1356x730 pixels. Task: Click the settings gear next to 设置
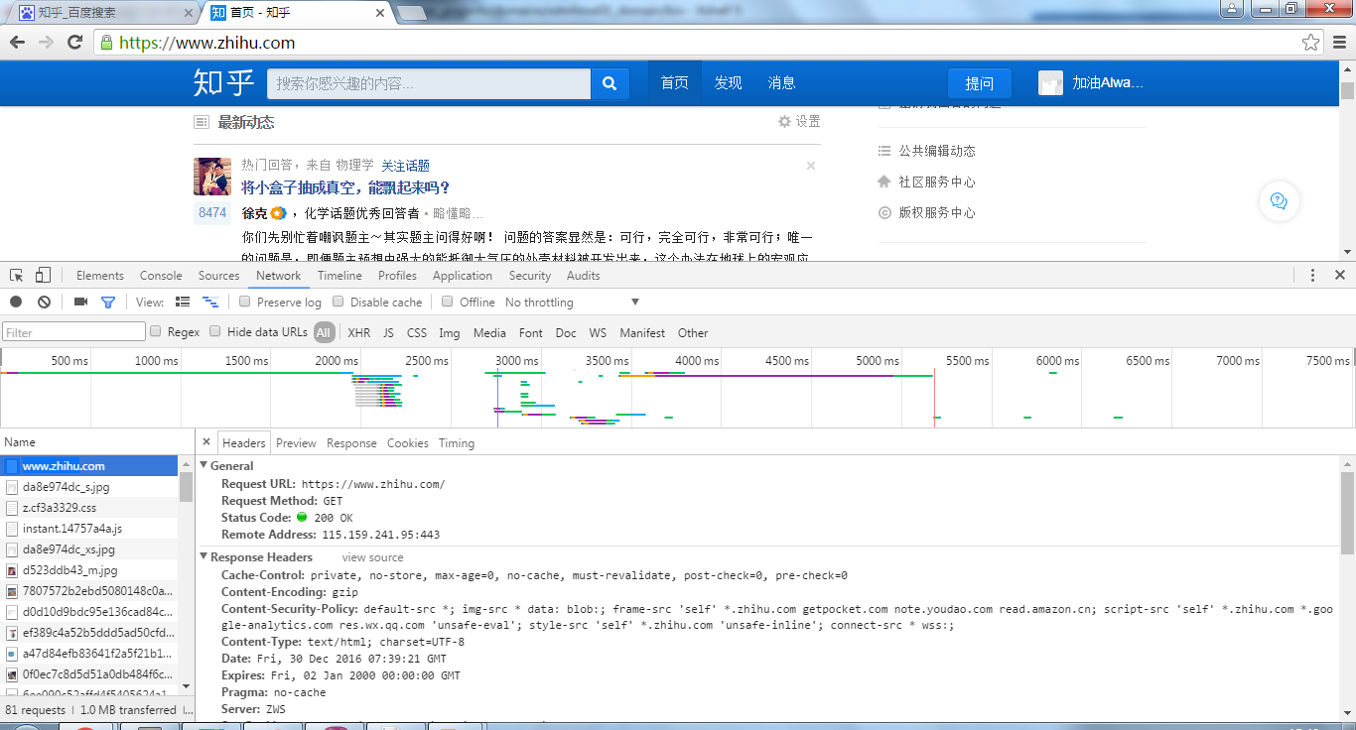click(x=784, y=121)
